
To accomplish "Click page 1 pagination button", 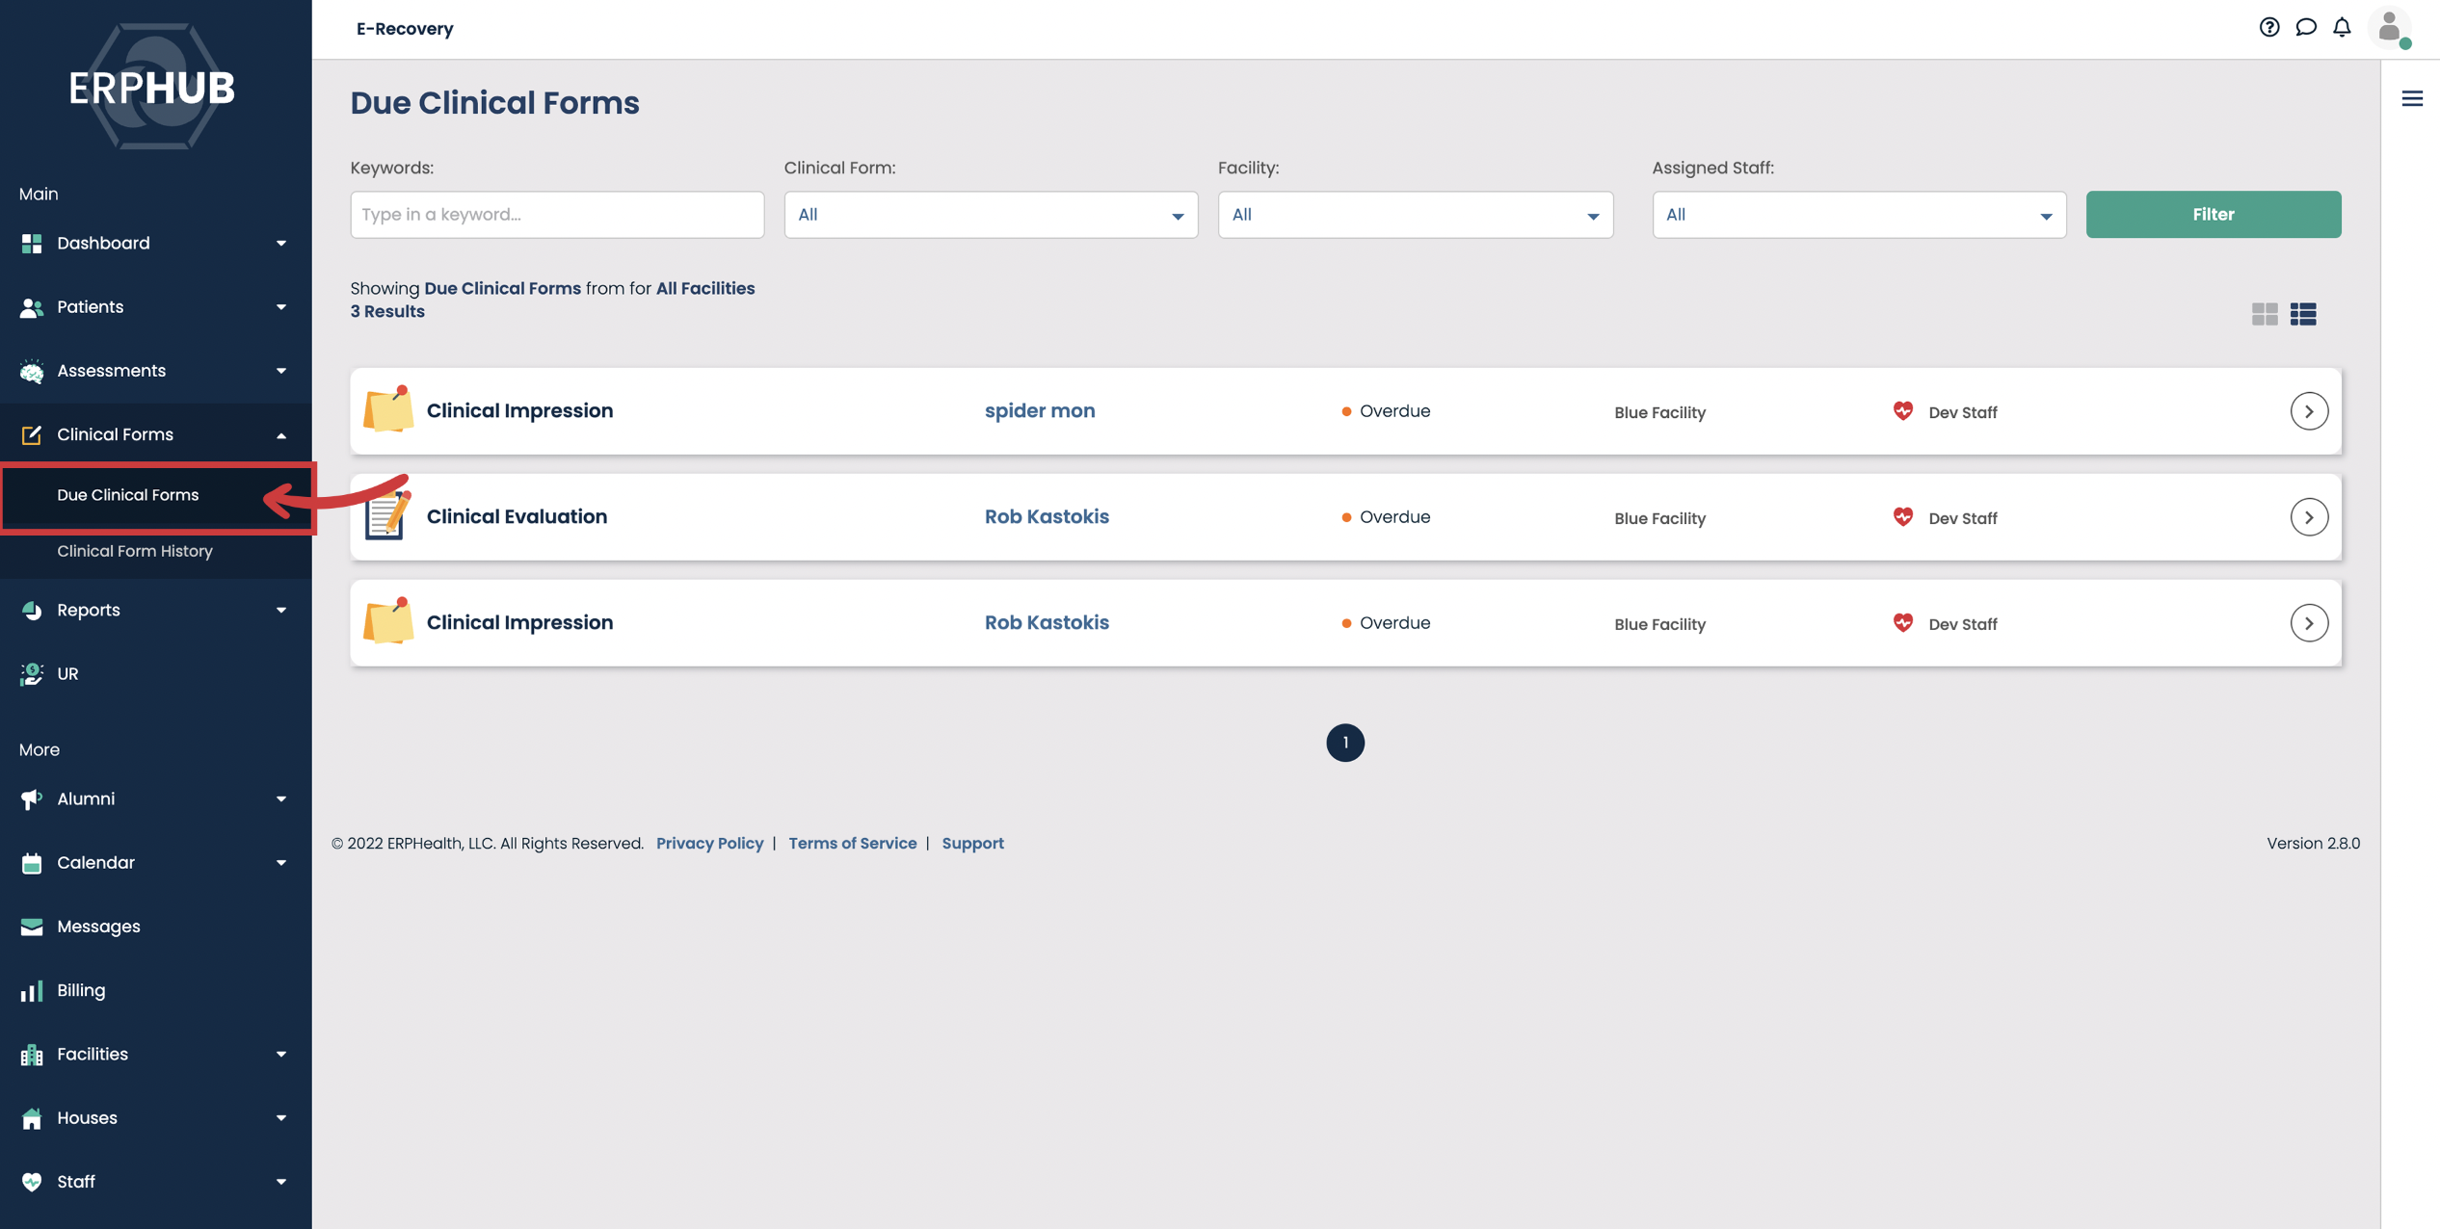I will (x=1344, y=743).
